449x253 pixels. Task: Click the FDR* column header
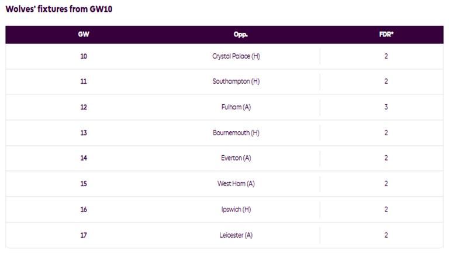[386, 34]
